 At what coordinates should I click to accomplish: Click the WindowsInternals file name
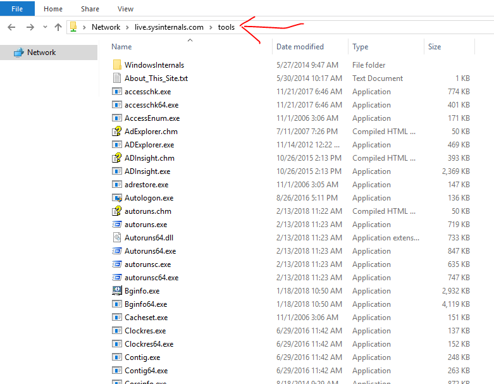pyautogui.click(x=154, y=65)
